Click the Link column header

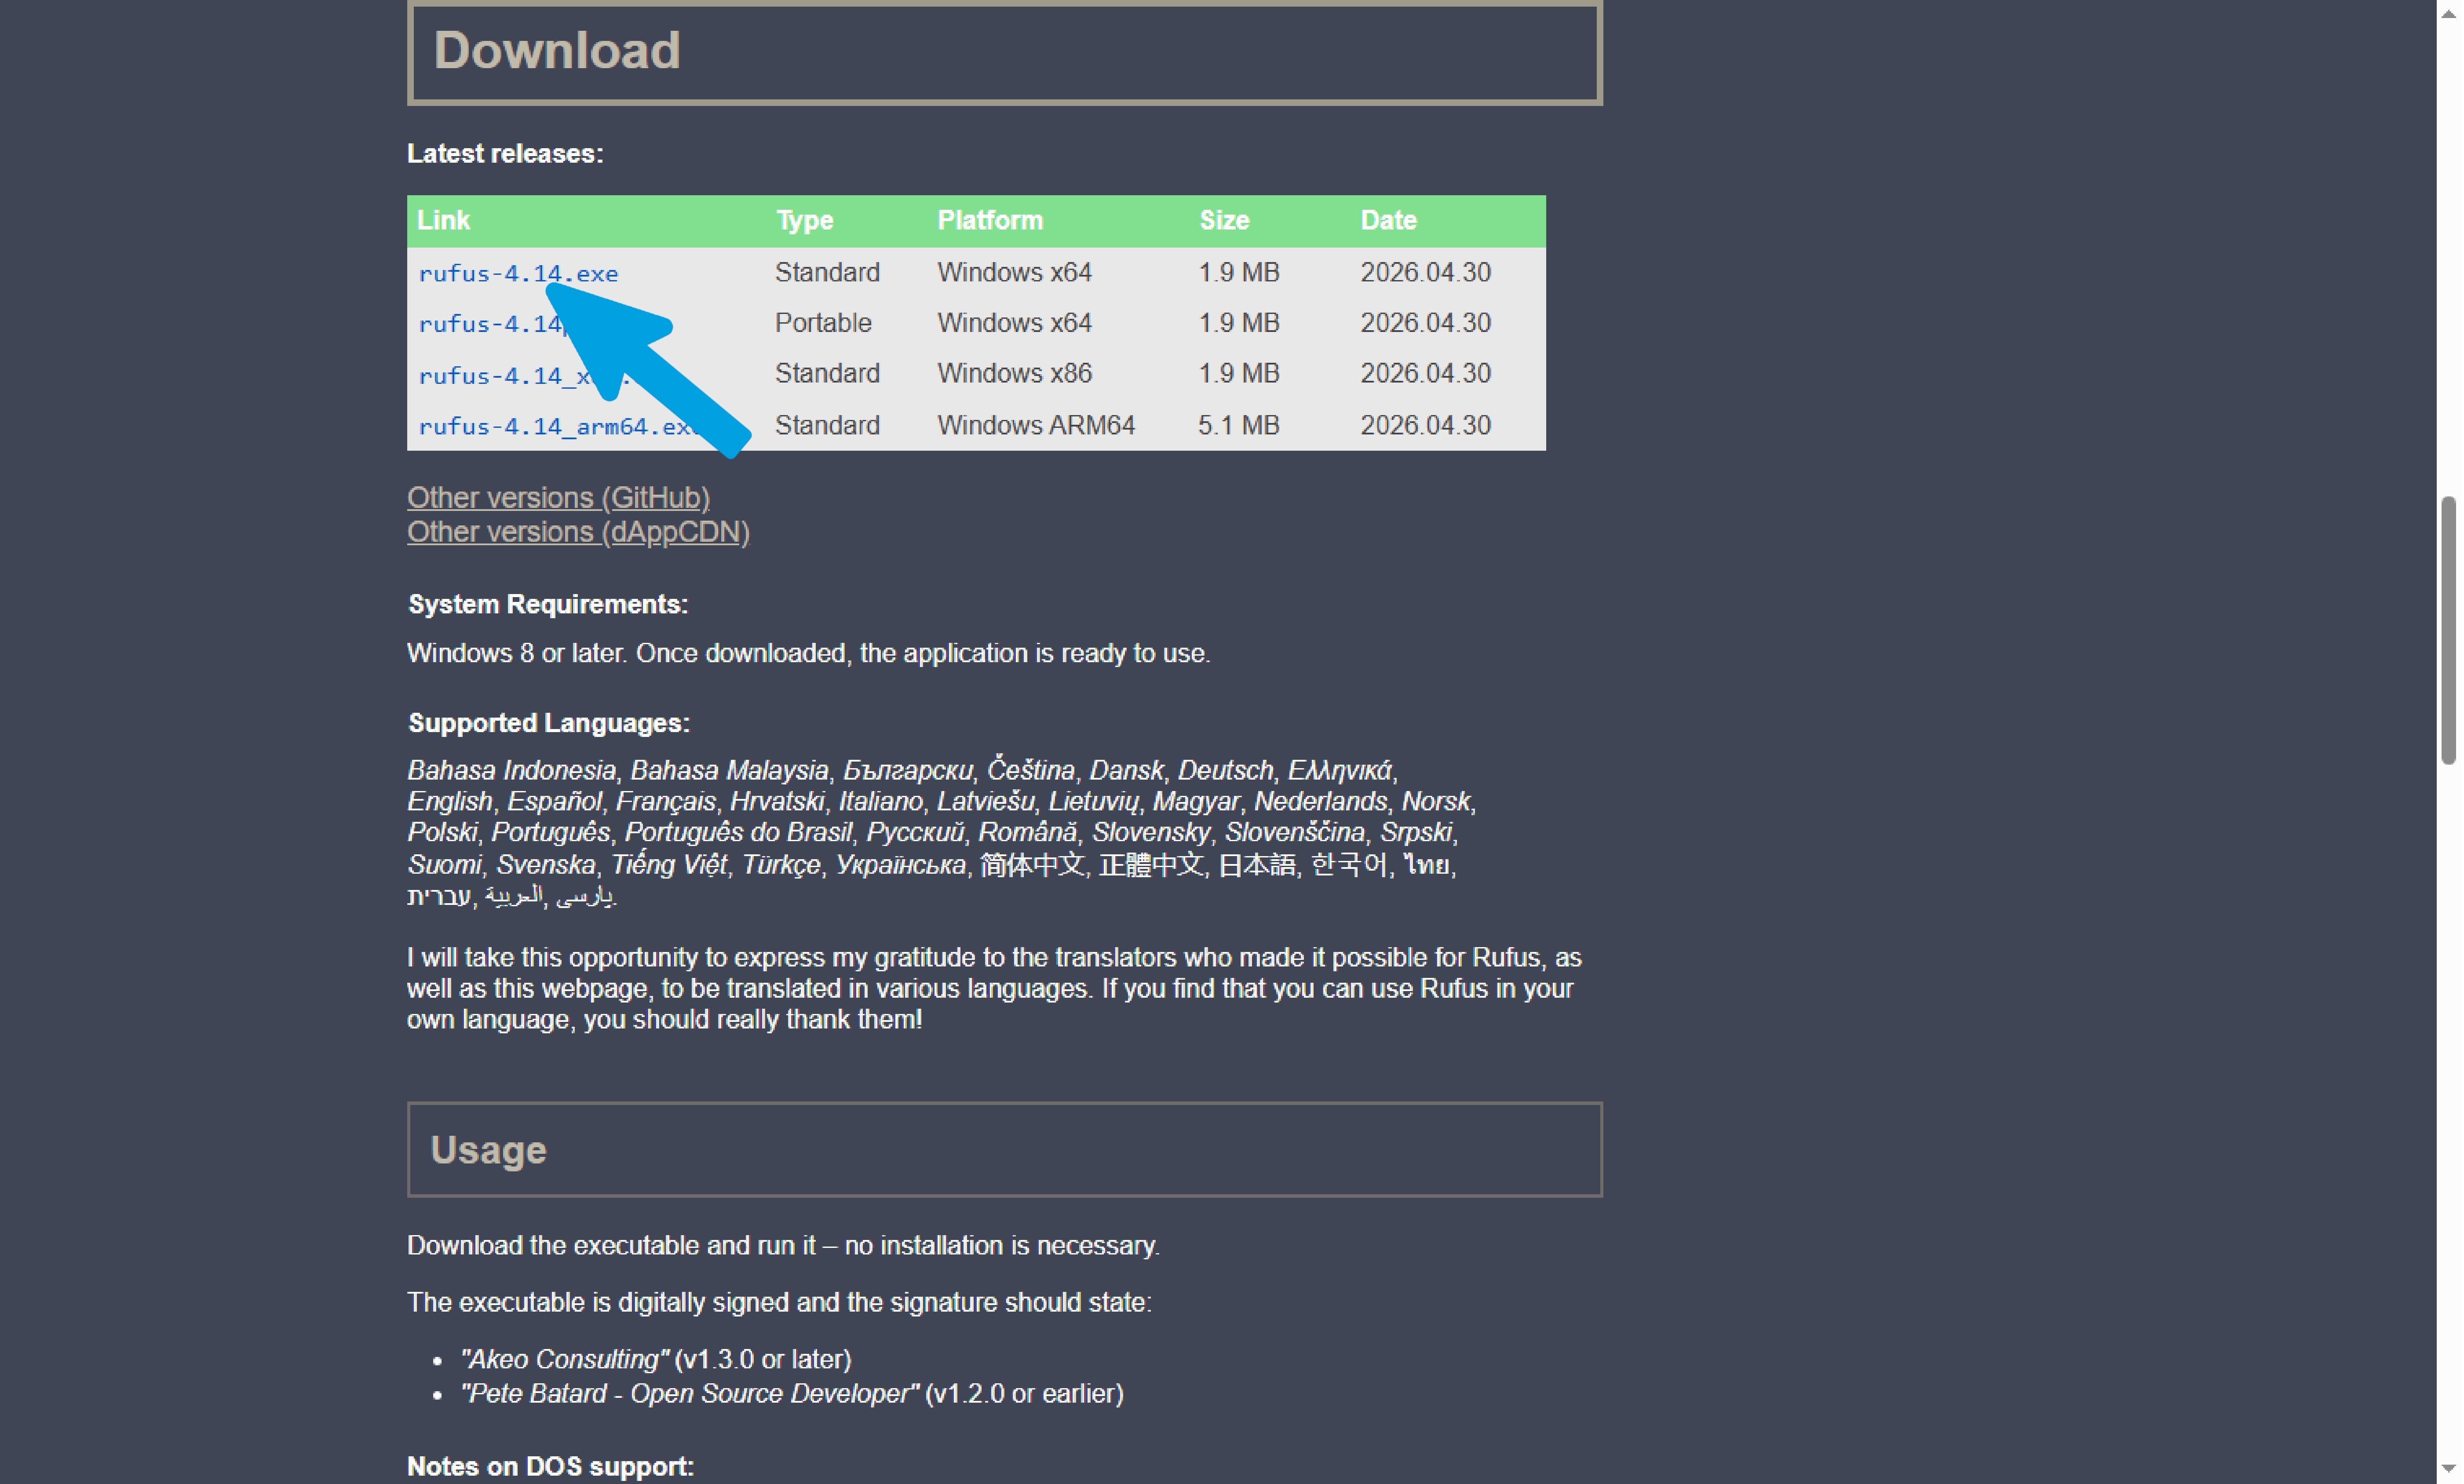pyautogui.click(x=443, y=220)
